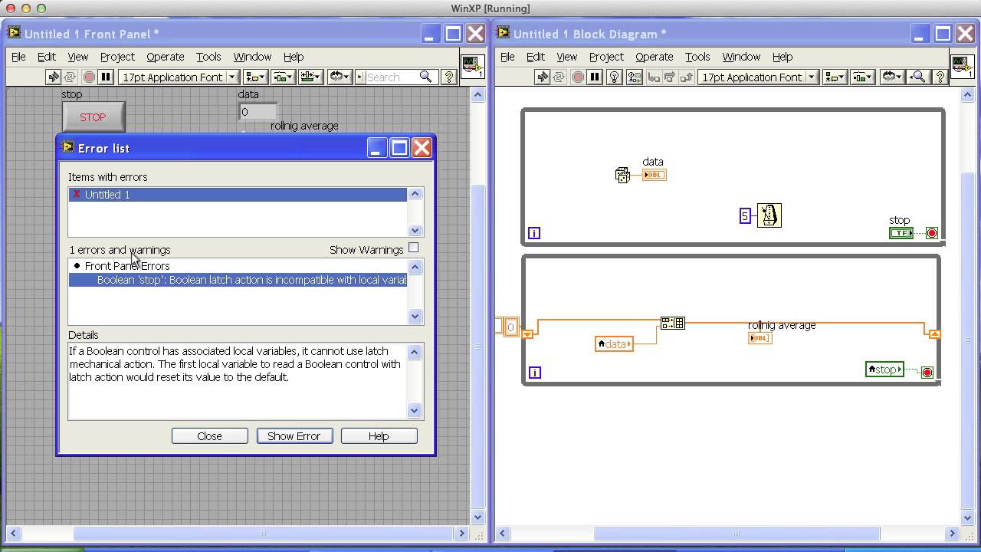This screenshot has width=981, height=552.
Task: Toggle Retain Wire Values button
Action: [x=634, y=77]
